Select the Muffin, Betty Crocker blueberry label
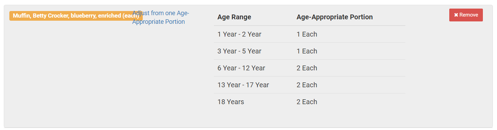The image size is (497, 130). pos(76,16)
